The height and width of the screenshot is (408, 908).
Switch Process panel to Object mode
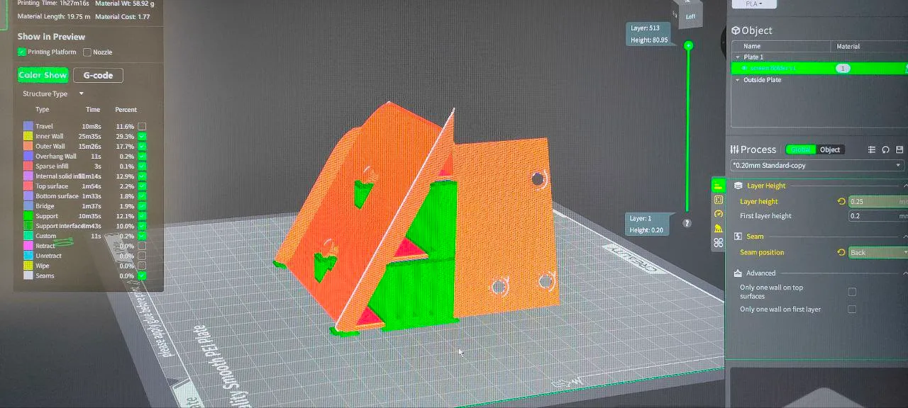pyautogui.click(x=829, y=149)
